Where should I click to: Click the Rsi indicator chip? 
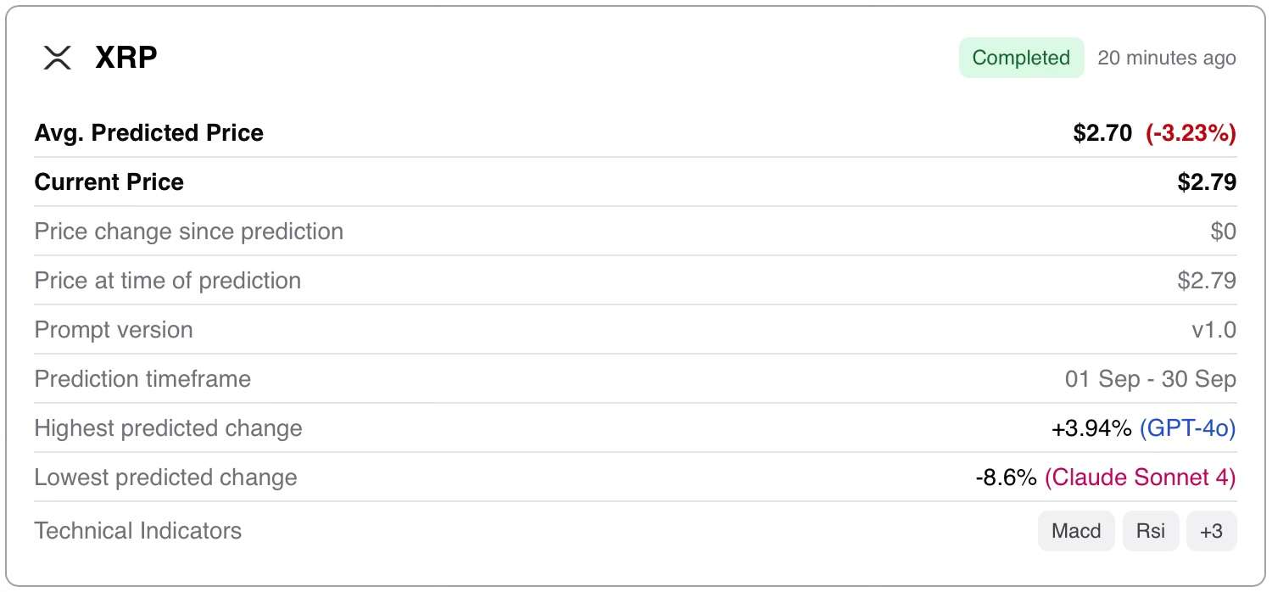click(1151, 531)
